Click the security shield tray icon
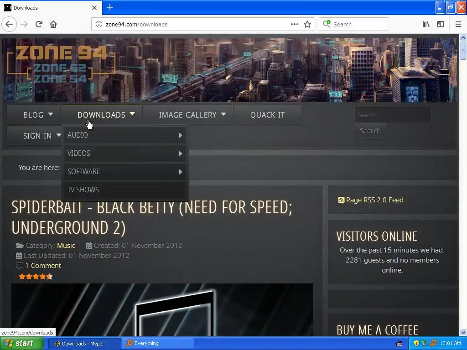This screenshot has height=350, width=467. [416, 343]
